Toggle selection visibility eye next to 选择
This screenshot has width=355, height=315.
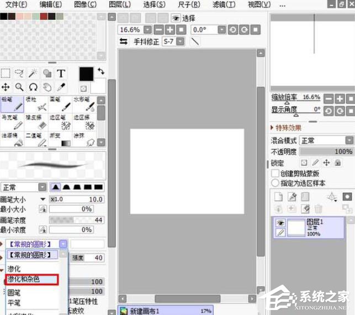point(176,18)
